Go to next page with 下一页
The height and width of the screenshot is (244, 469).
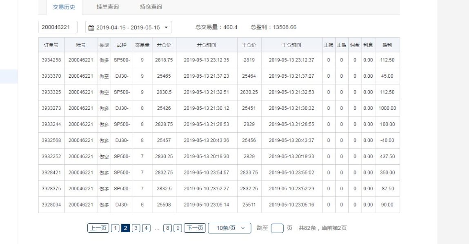click(195, 228)
